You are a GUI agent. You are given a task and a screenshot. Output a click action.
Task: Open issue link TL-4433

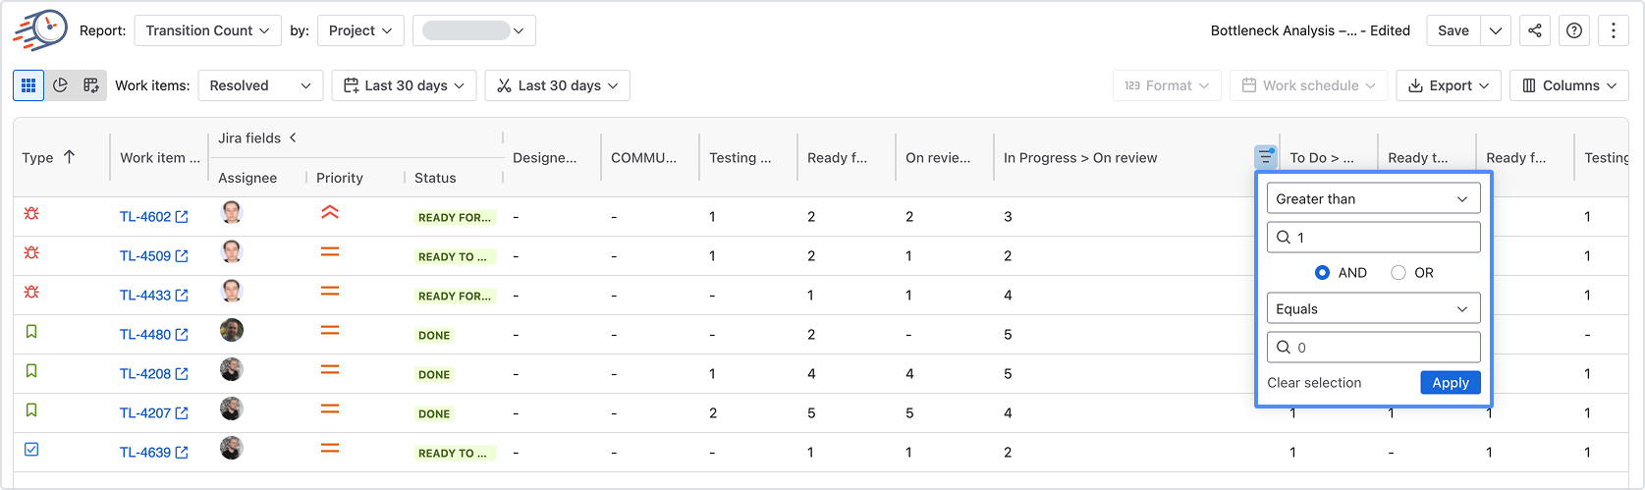pyautogui.click(x=145, y=296)
